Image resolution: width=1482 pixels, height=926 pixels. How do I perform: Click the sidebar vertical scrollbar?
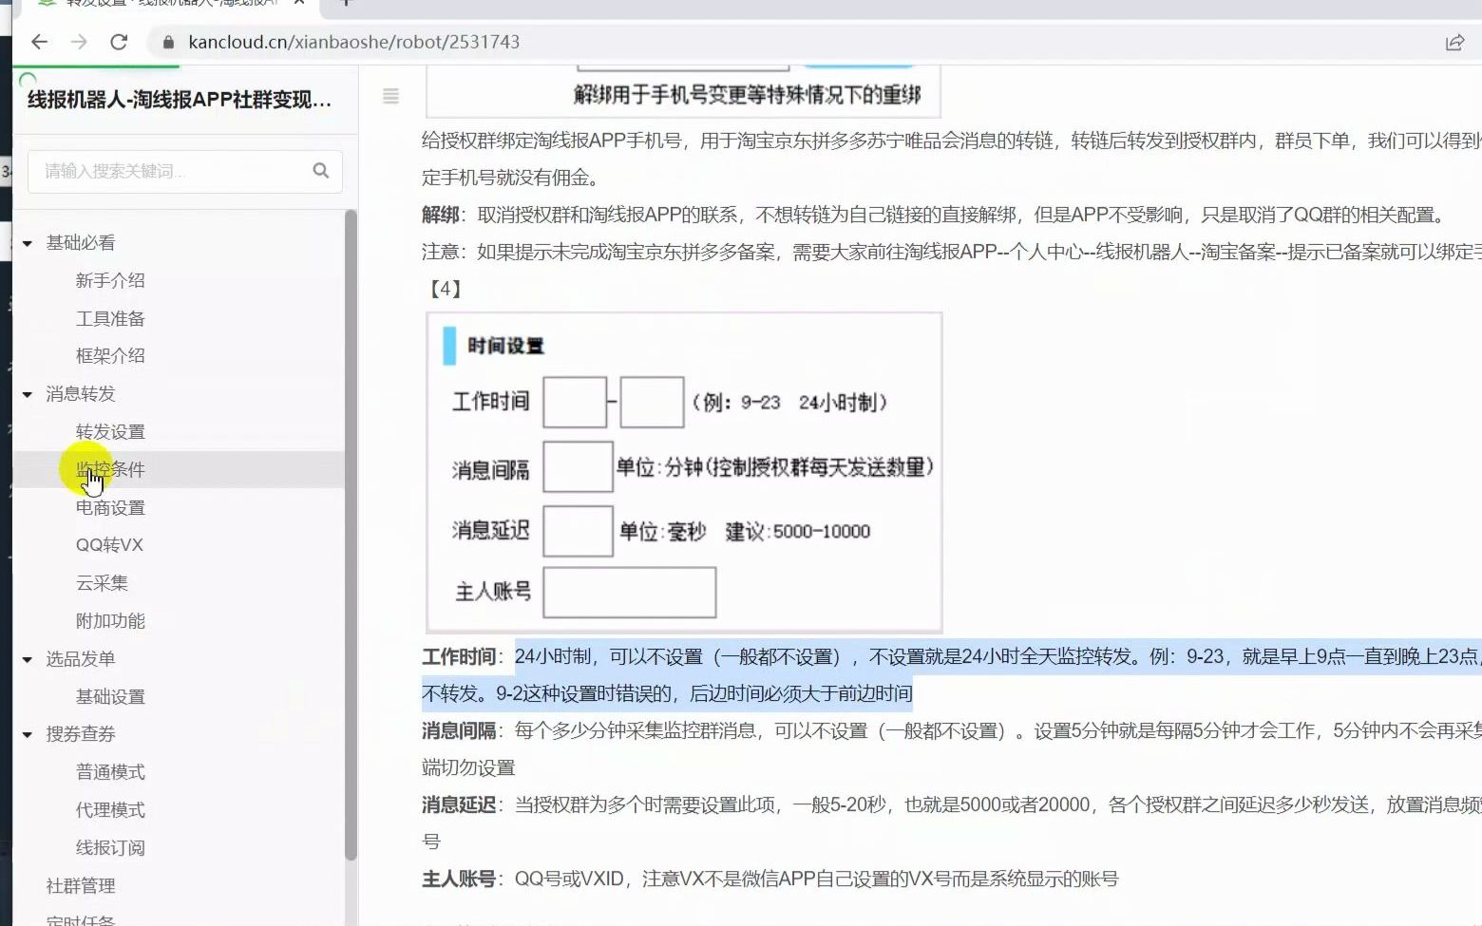click(351, 535)
